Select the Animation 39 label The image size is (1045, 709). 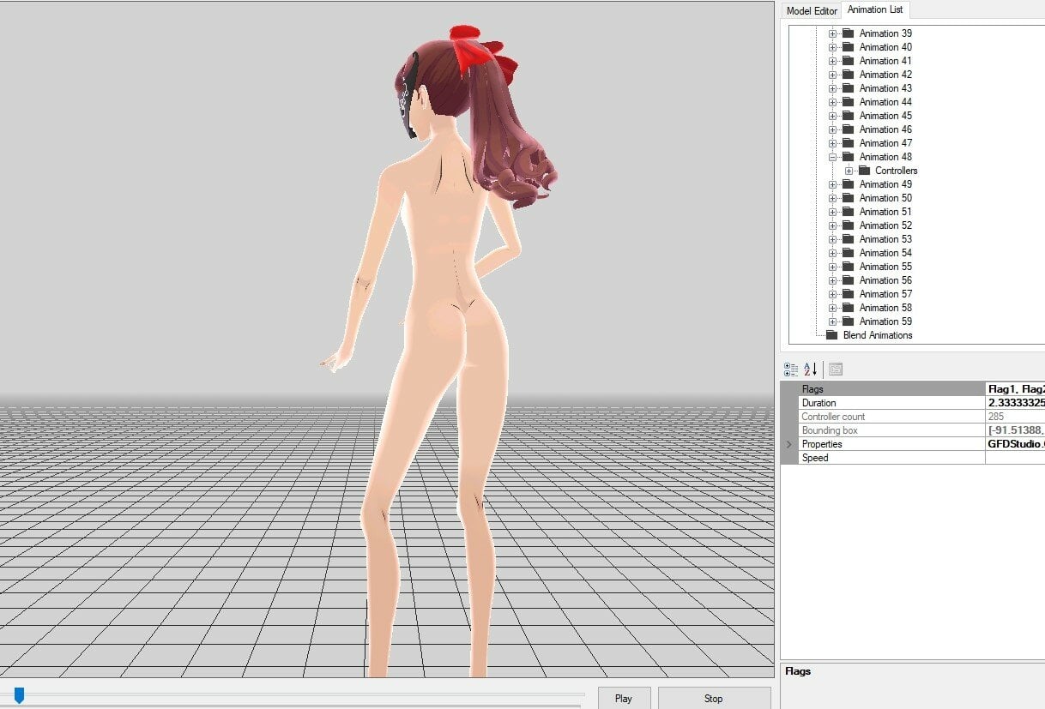coord(885,33)
